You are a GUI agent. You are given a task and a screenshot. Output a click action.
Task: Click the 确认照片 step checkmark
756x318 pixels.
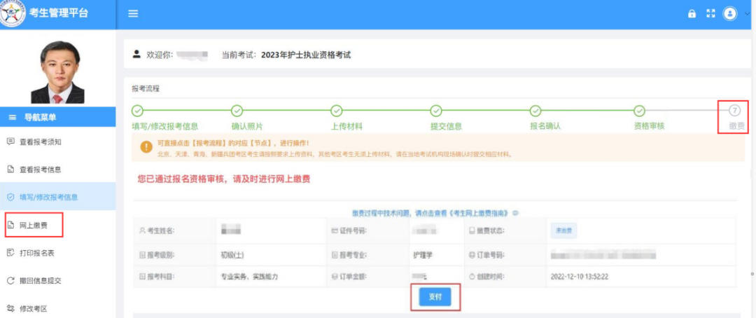point(237,111)
